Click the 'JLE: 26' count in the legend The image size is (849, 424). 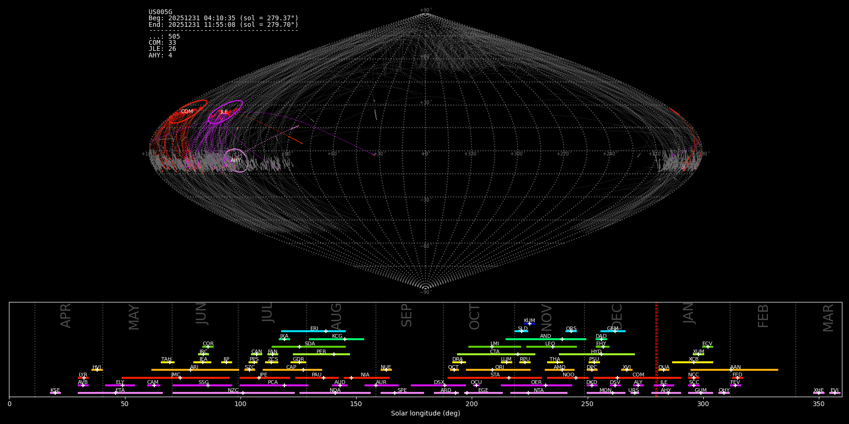[x=162, y=49]
